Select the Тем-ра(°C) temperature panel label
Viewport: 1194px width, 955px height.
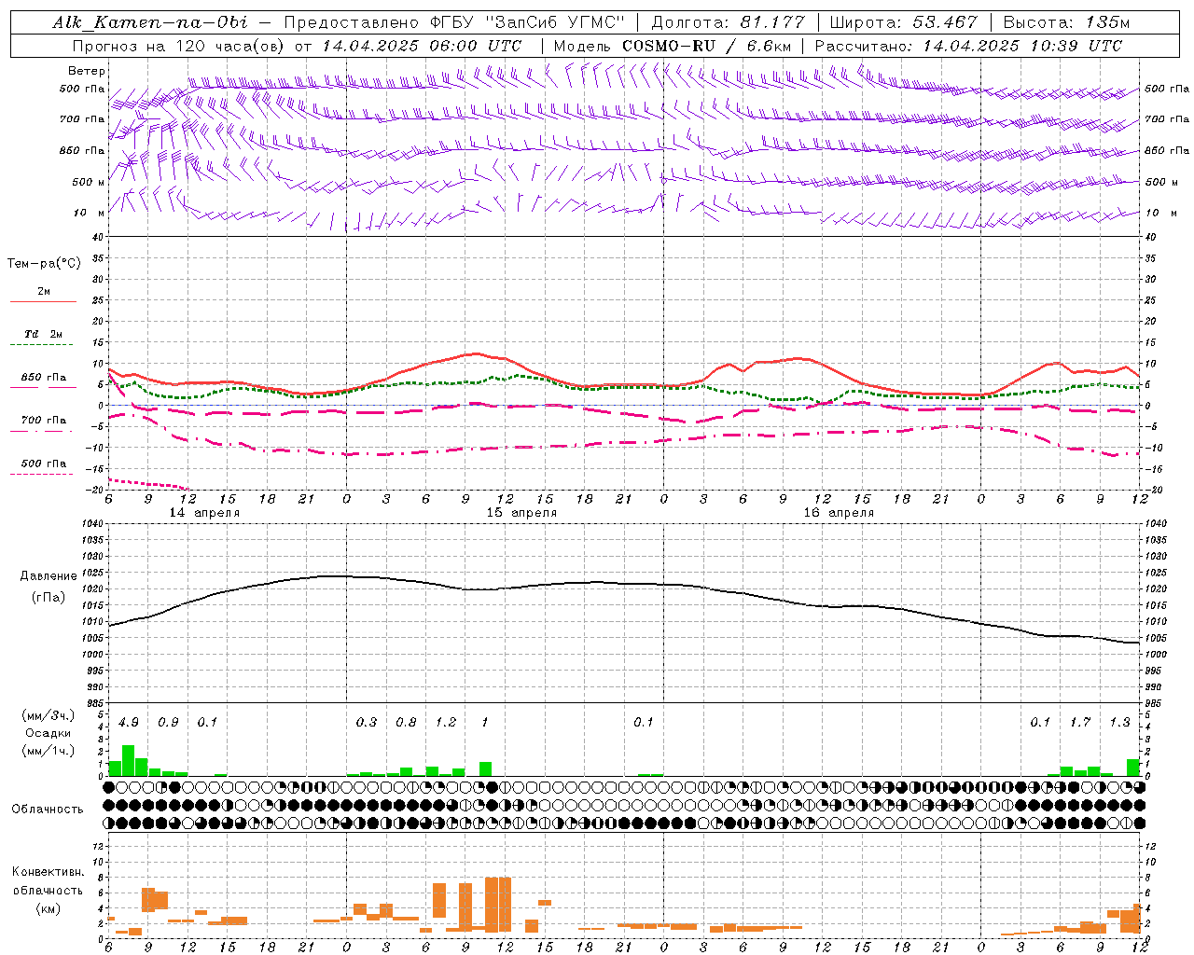[x=45, y=264]
